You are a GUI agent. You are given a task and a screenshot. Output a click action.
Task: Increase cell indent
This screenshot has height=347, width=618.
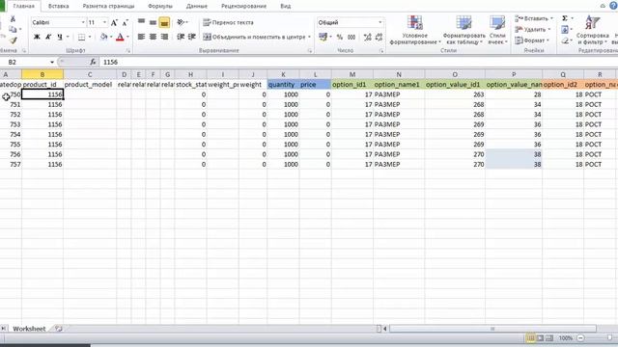click(192, 37)
